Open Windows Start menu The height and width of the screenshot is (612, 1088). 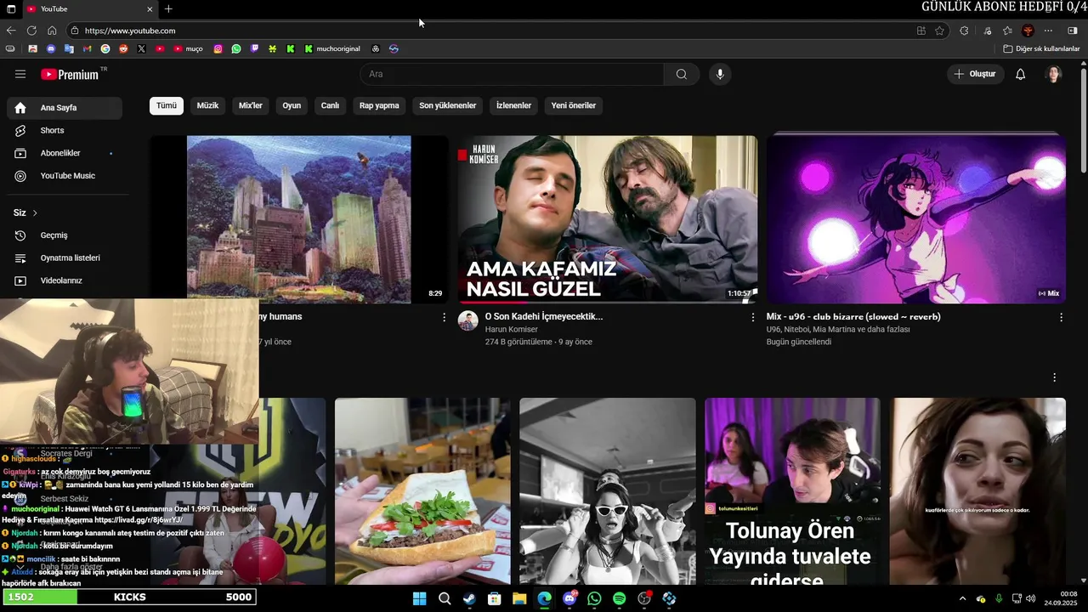click(419, 598)
